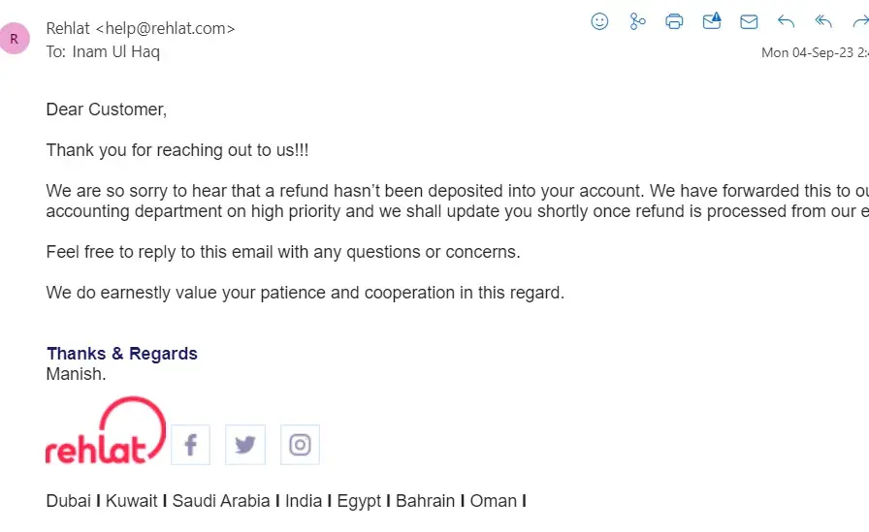Viewport: 869px width, 532px height.
Task: Click the smiley emoji reaction icon
Action: (599, 21)
